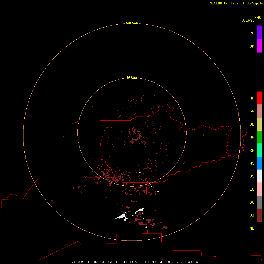Click the RA legend label
264x264 pixels.
click(252, 150)
